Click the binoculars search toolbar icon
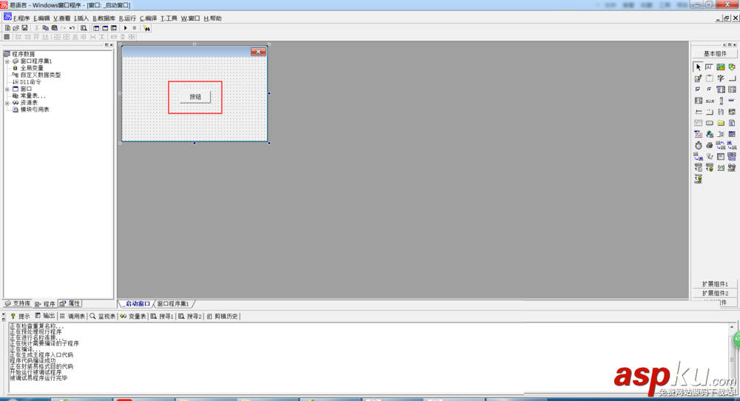This screenshot has width=740, height=401. [147, 28]
